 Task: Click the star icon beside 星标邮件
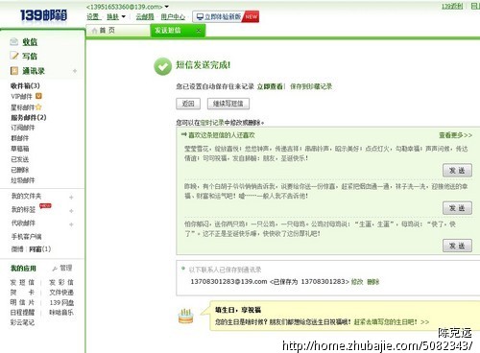tap(38, 106)
